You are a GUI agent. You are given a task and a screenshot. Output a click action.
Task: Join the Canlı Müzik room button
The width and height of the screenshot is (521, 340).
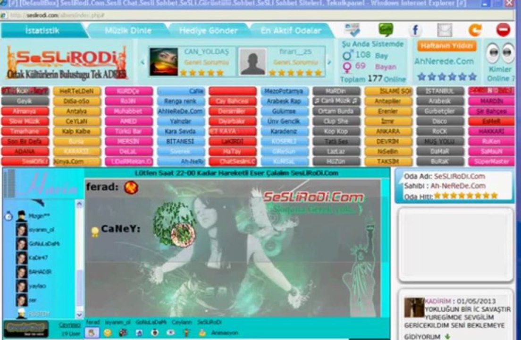336,101
